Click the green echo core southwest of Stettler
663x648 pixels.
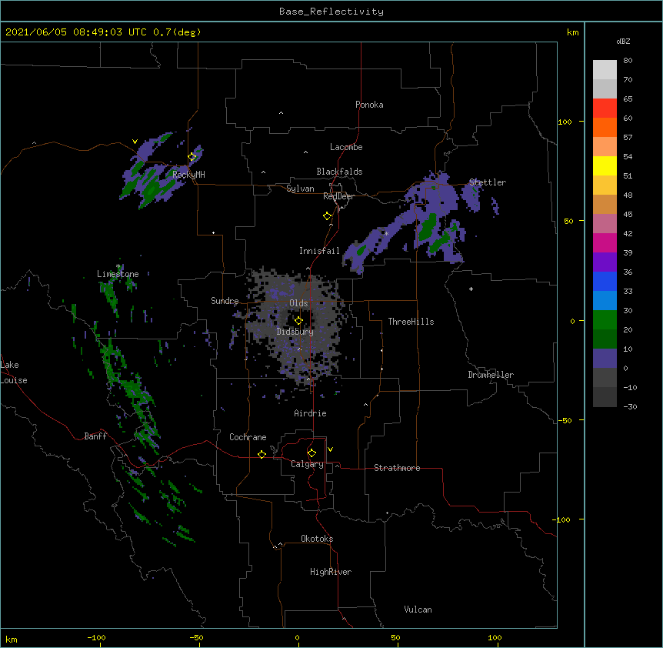click(x=428, y=227)
